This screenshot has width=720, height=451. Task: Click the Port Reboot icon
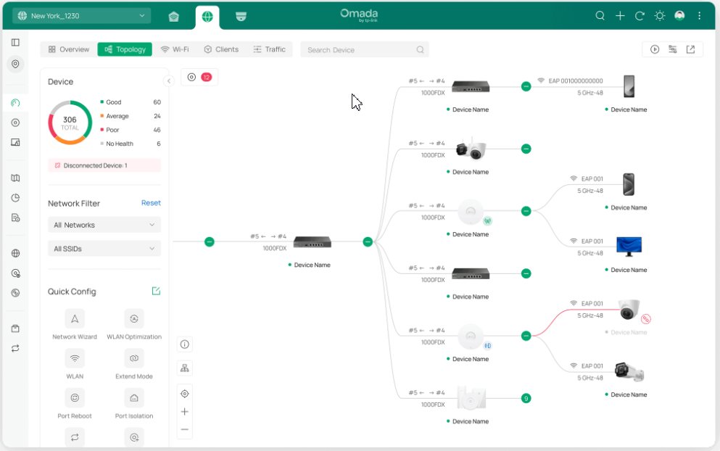[75, 398]
